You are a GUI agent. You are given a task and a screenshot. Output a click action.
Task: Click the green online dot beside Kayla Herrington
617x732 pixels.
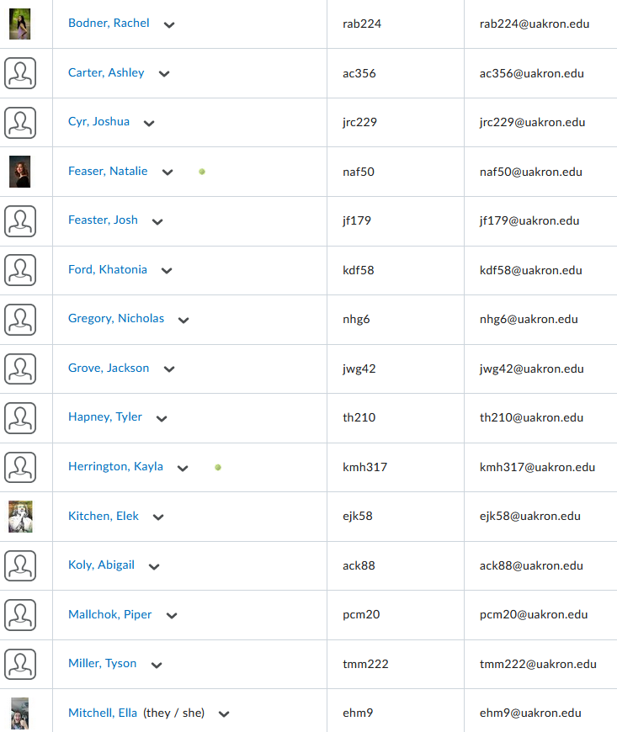click(218, 467)
